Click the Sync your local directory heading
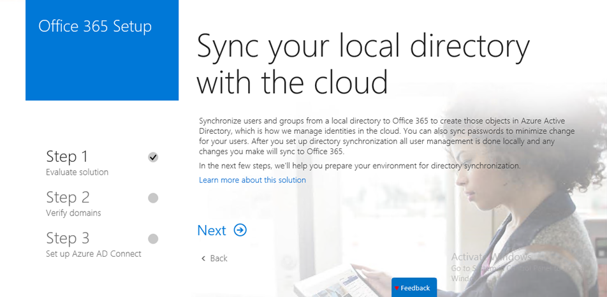Image resolution: width=607 pixels, height=297 pixels. point(363,63)
